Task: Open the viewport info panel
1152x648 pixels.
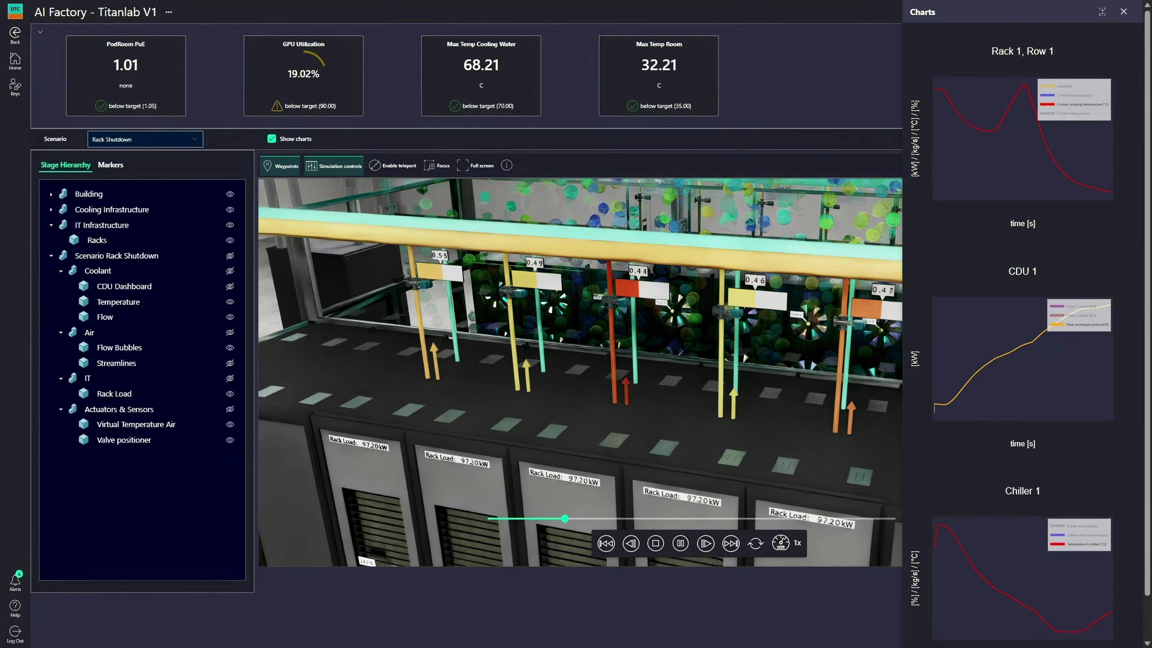Action: (x=507, y=166)
